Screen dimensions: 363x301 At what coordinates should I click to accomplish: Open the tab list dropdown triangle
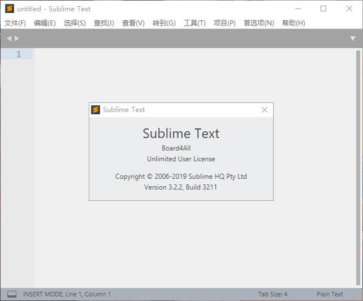(x=353, y=38)
